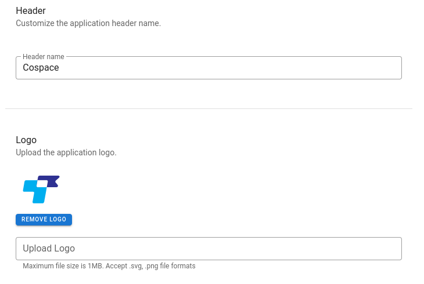Click 'Upload the application logo.' description text
Viewport: 424px width, 284px height.
click(x=66, y=152)
